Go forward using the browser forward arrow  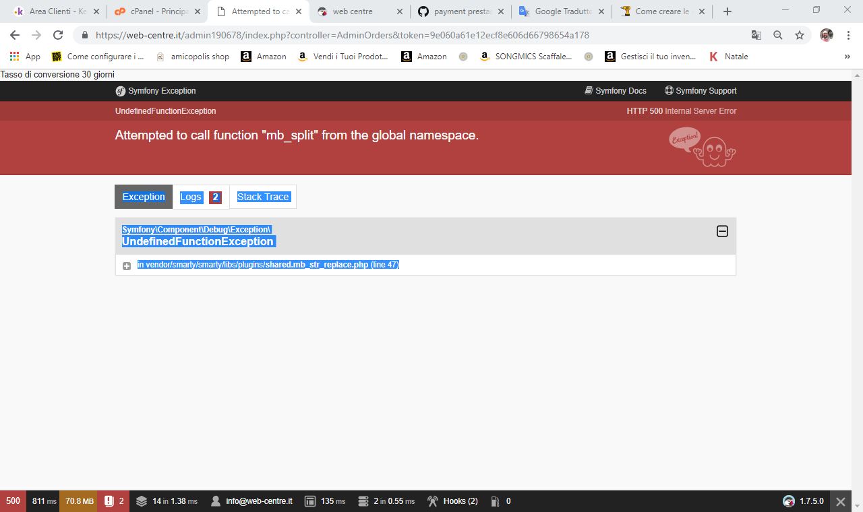click(36, 35)
